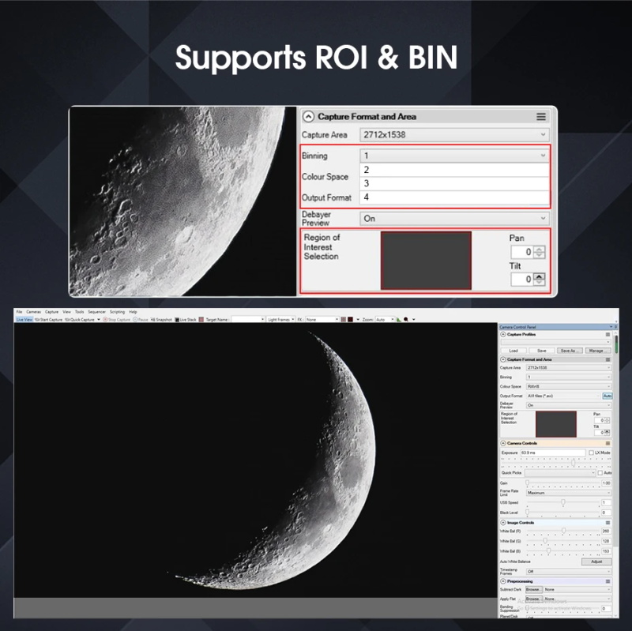Click the Adjust auto white balance button
Screen dimensions: 632x631
[596, 562]
